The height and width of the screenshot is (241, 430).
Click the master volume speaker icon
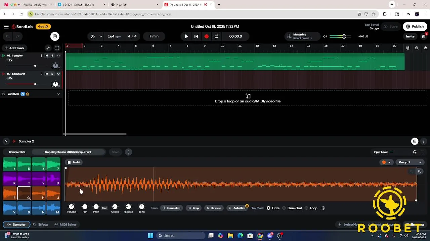pyautogui.click(x=325, y=36)
